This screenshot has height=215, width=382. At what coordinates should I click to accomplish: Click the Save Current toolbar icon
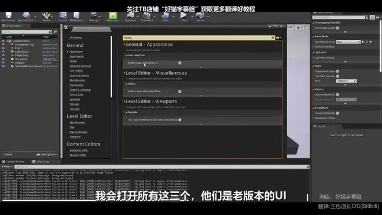8,17
